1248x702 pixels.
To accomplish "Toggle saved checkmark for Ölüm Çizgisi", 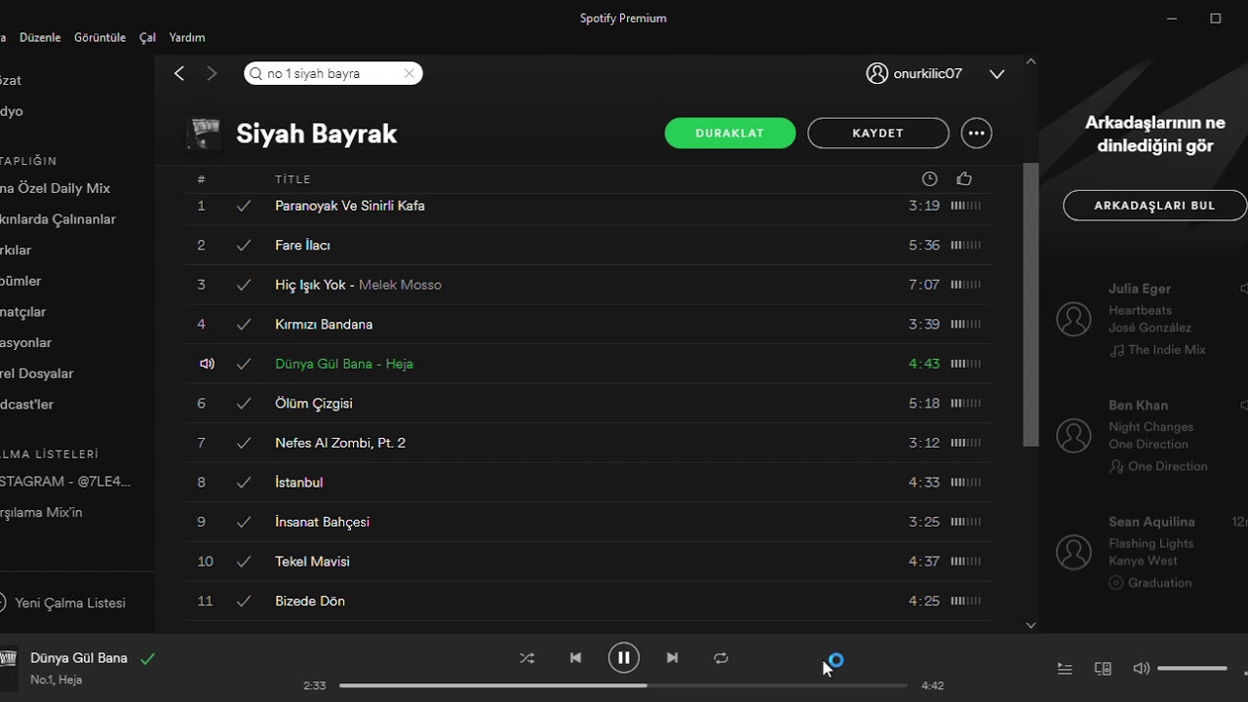I will click(244, 403).
